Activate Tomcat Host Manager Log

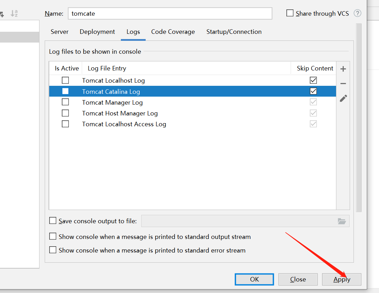pos(65,113)
